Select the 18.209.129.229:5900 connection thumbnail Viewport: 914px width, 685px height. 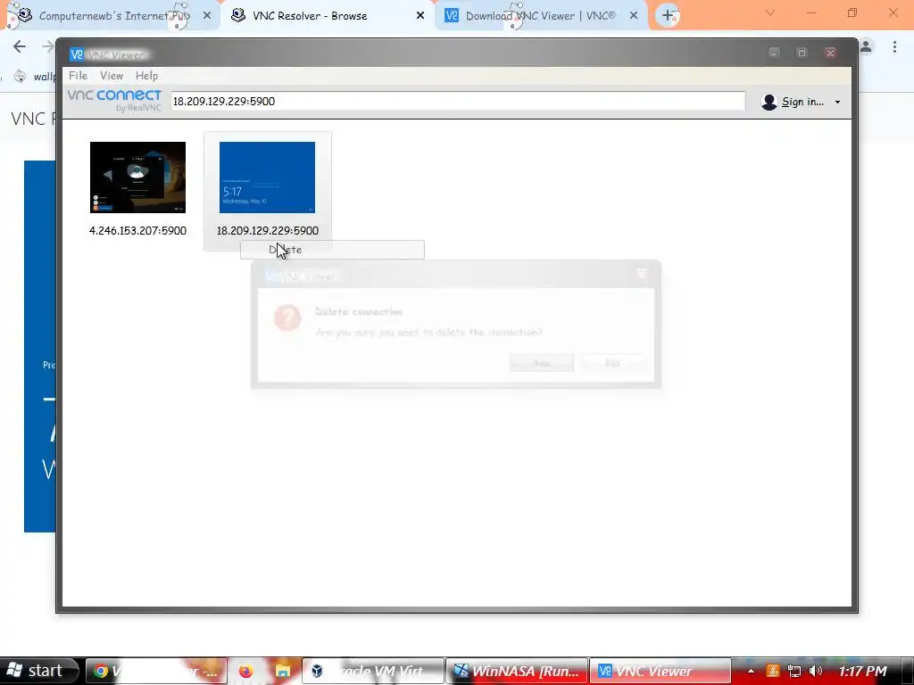[267, 177]
